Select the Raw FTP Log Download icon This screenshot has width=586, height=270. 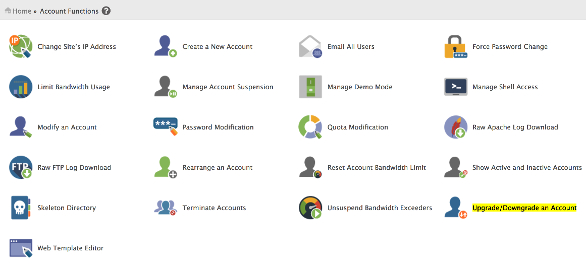(21, 167)
